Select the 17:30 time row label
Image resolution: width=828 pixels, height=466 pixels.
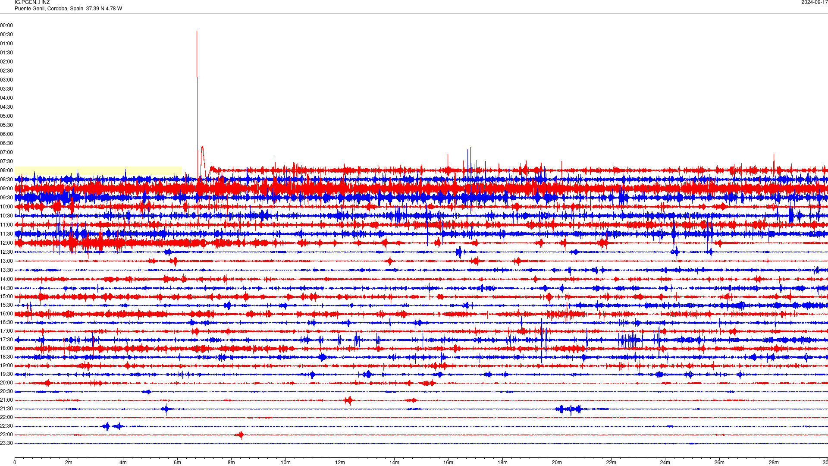pyautogui.click(x=6, y=340)
